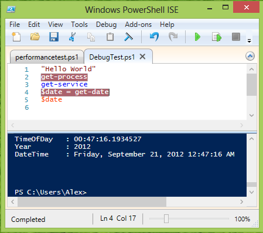Click the zoom slider handle
The height and width of the screenshot is (233, 263).
[x=166, y=218]
